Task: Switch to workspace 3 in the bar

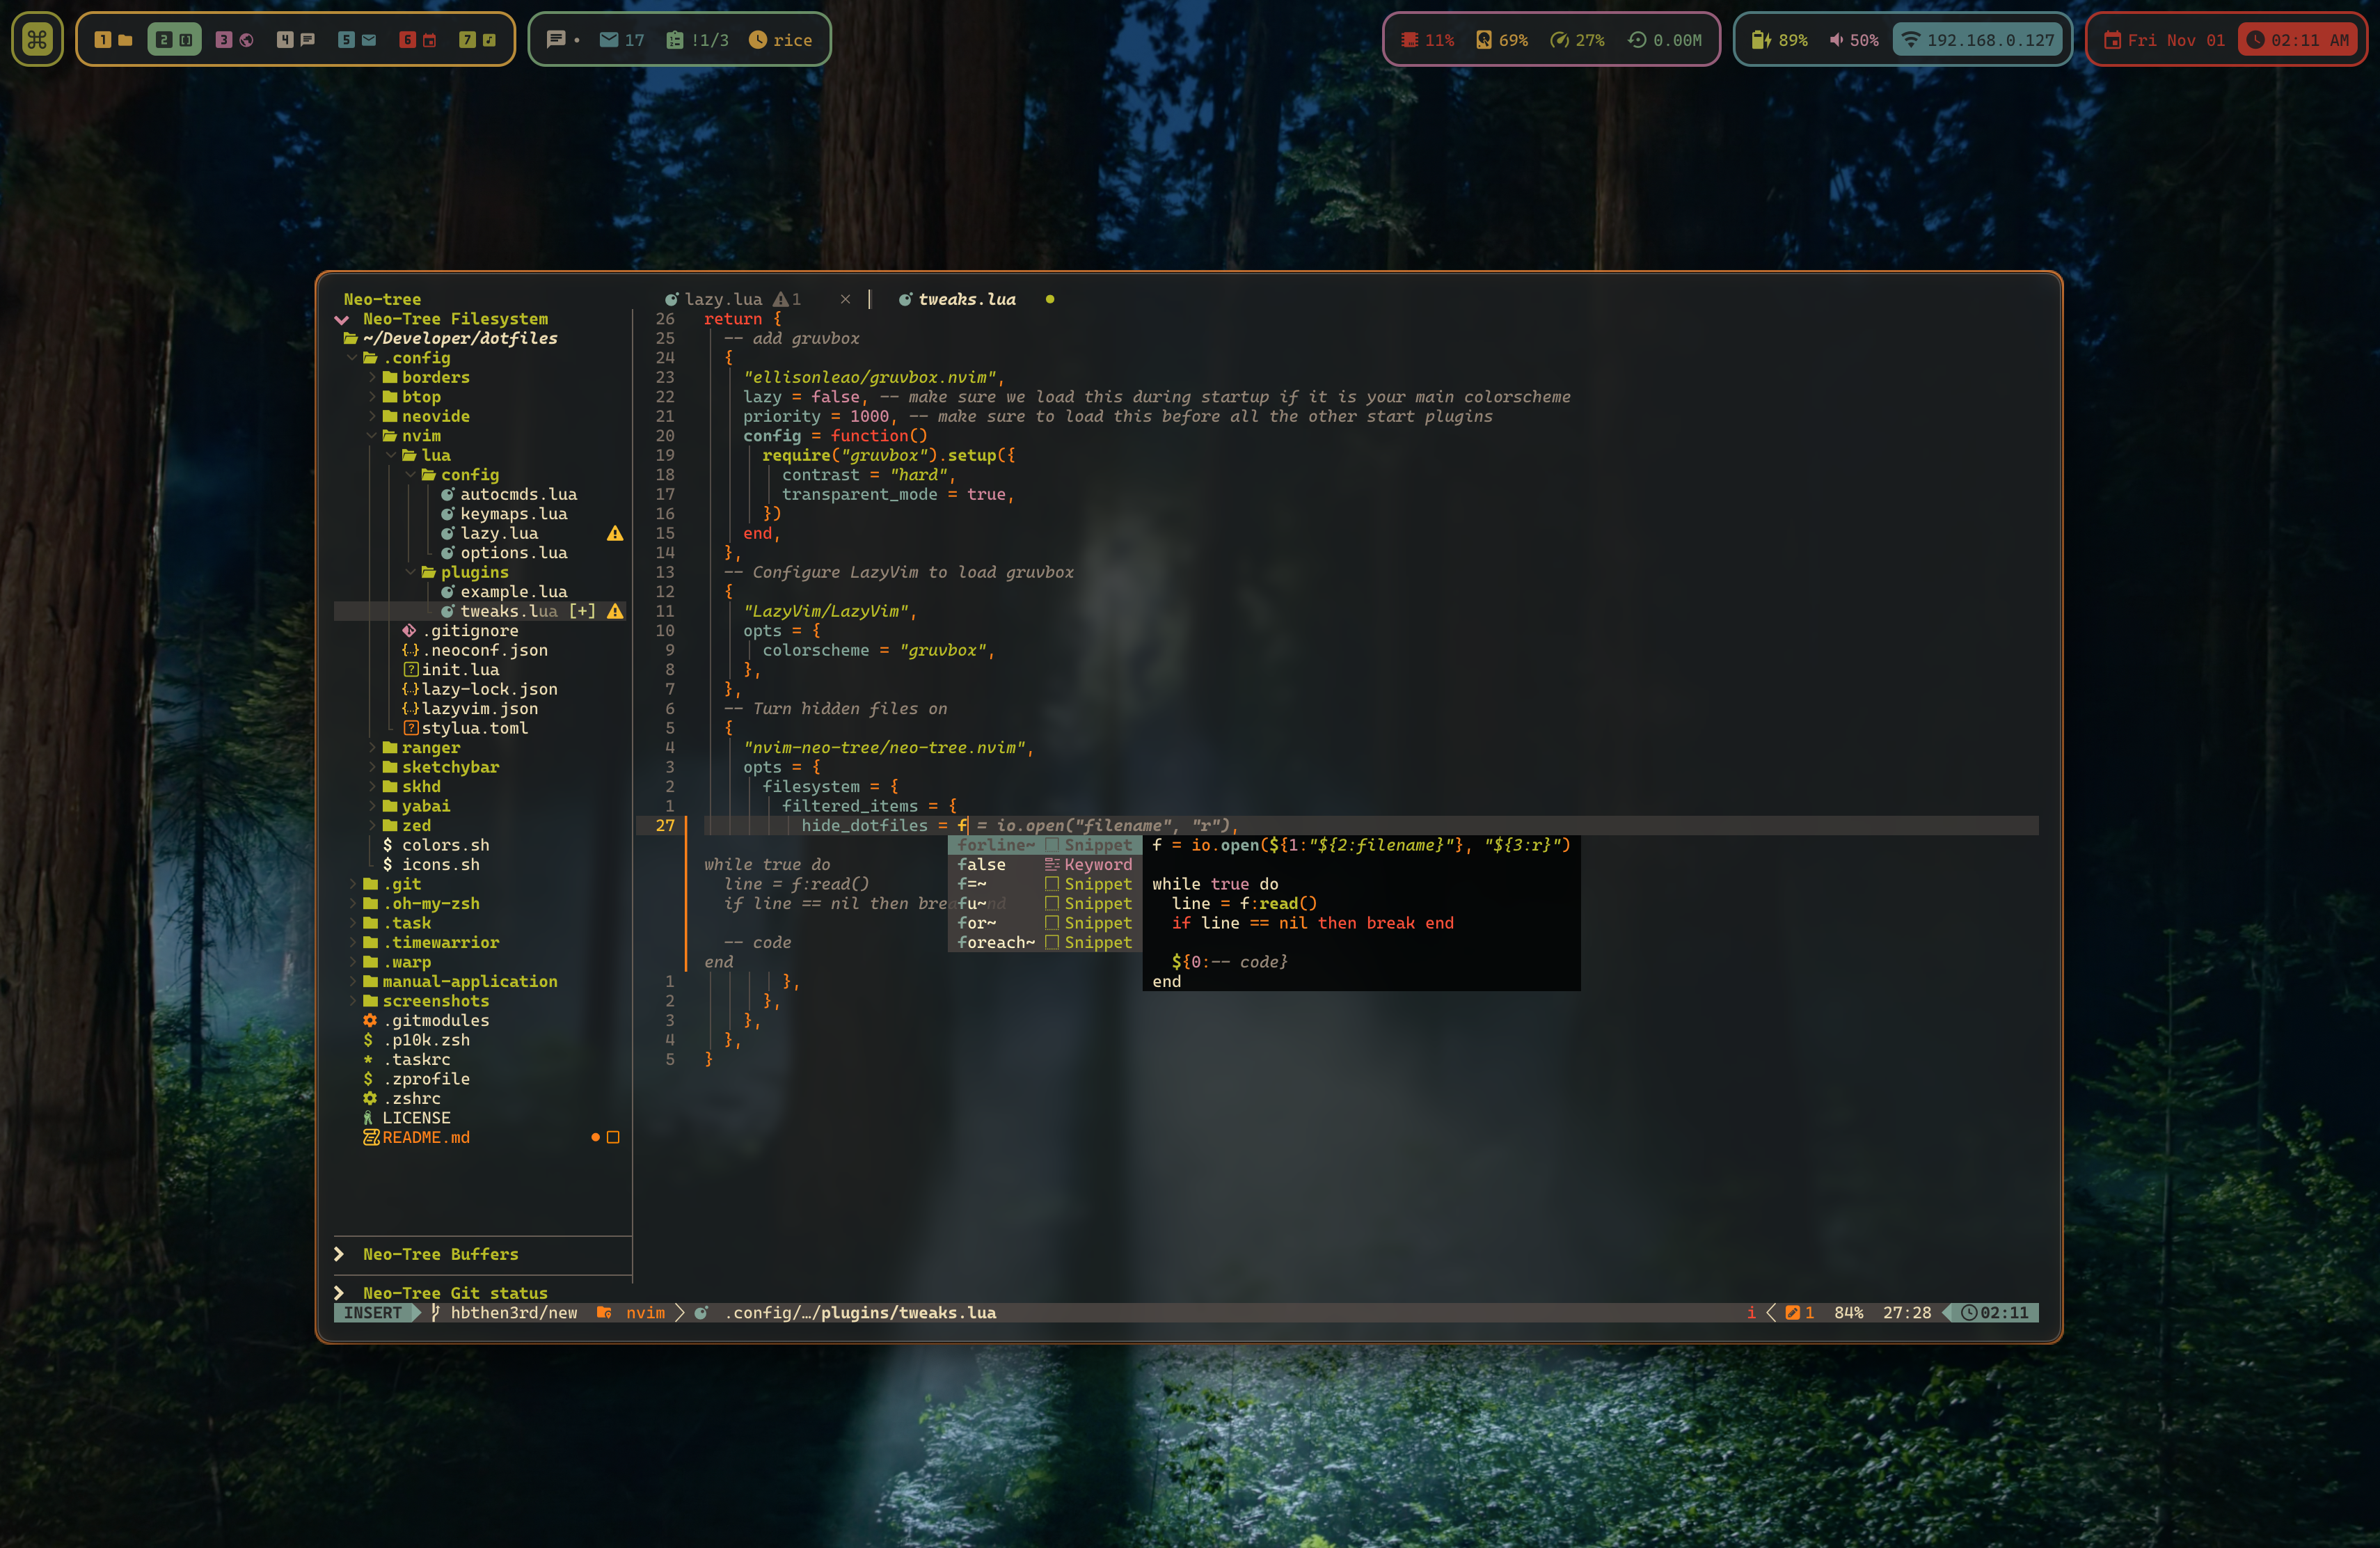Action: click(235, 40)
